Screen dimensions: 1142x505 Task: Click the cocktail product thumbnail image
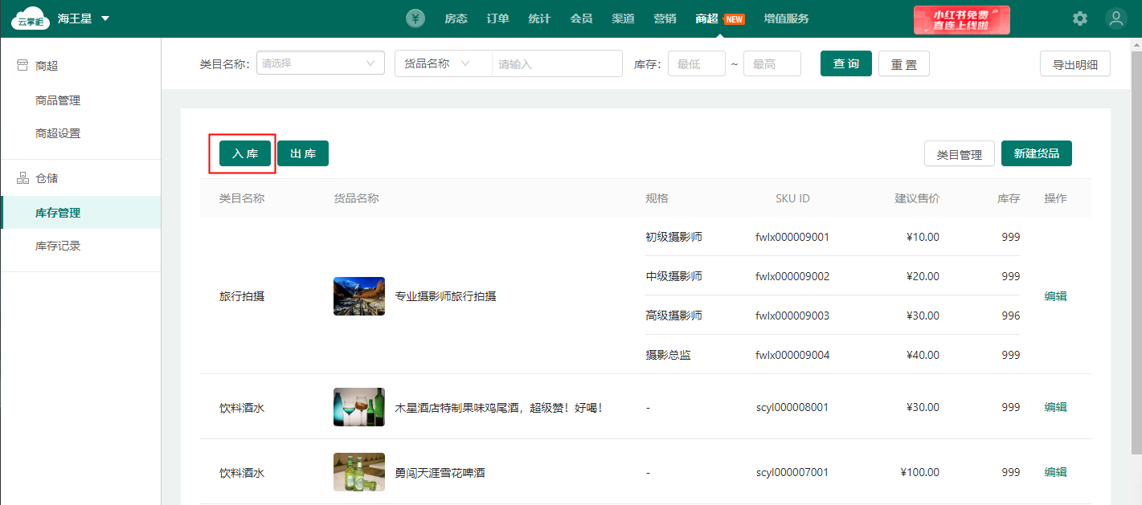[x=358, y=407]
